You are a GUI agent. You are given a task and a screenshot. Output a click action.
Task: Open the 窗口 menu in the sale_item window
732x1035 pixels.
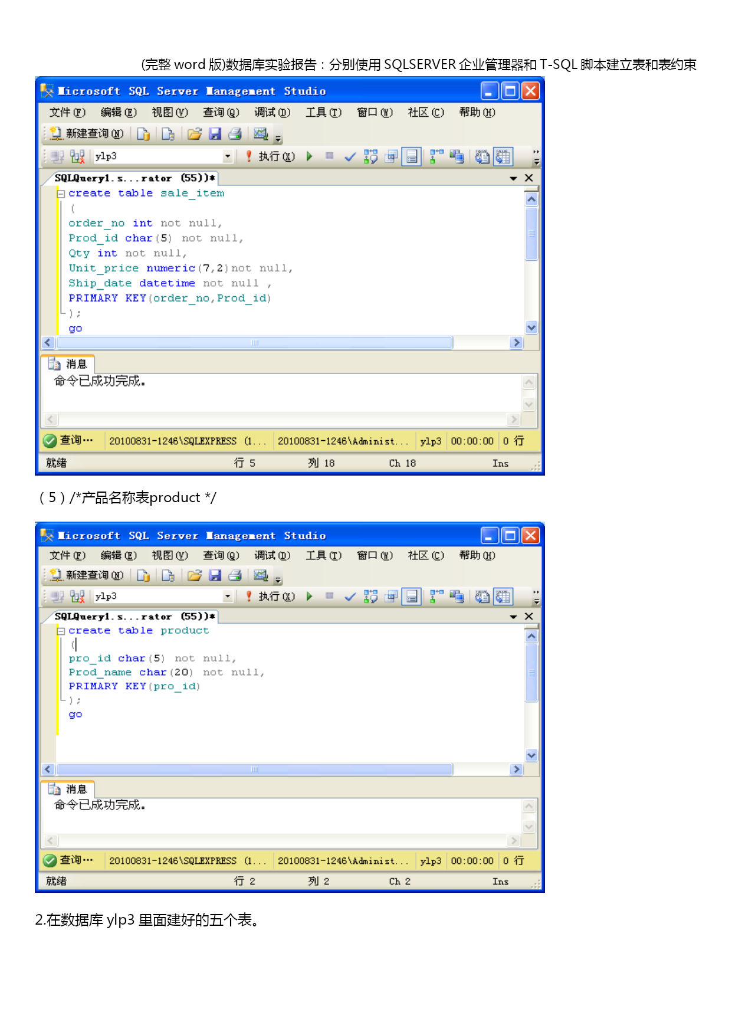(x=375, y=112)
